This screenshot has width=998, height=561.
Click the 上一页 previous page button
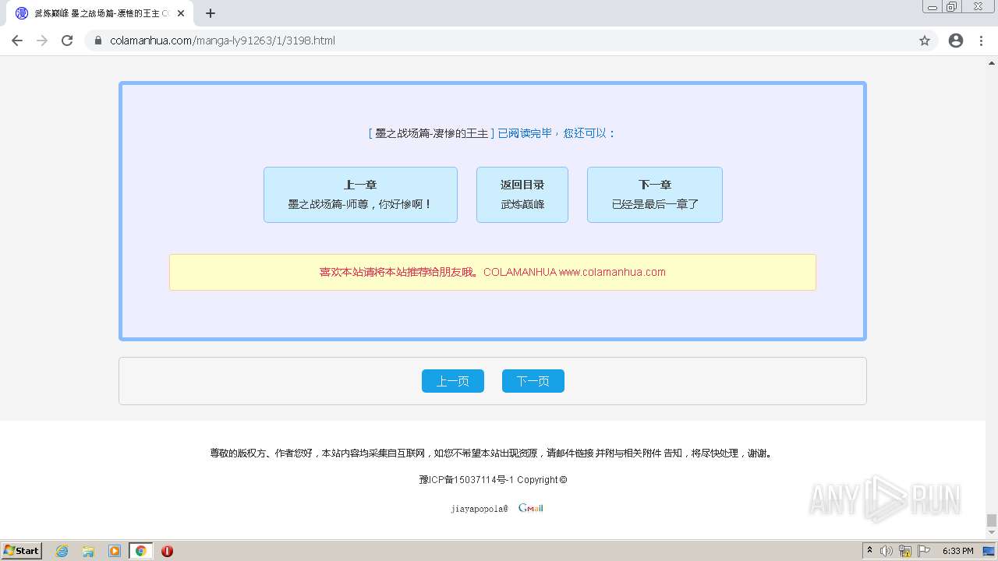click(x=453, y=381)
